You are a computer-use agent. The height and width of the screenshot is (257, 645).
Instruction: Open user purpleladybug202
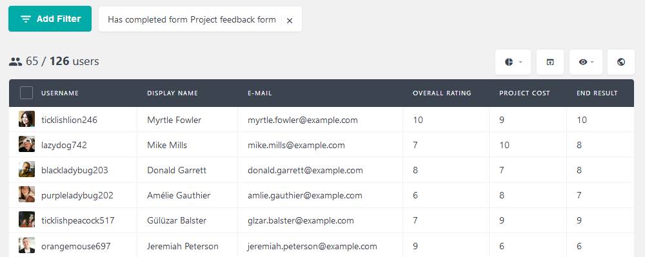pyautogui.click(x=77, y=195)
